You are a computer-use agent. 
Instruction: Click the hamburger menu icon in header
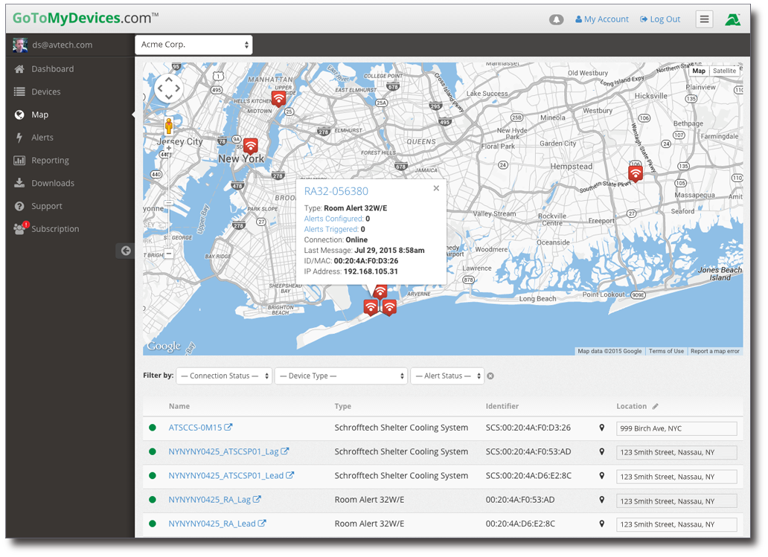pyautogui.click(x=704, y=19)
